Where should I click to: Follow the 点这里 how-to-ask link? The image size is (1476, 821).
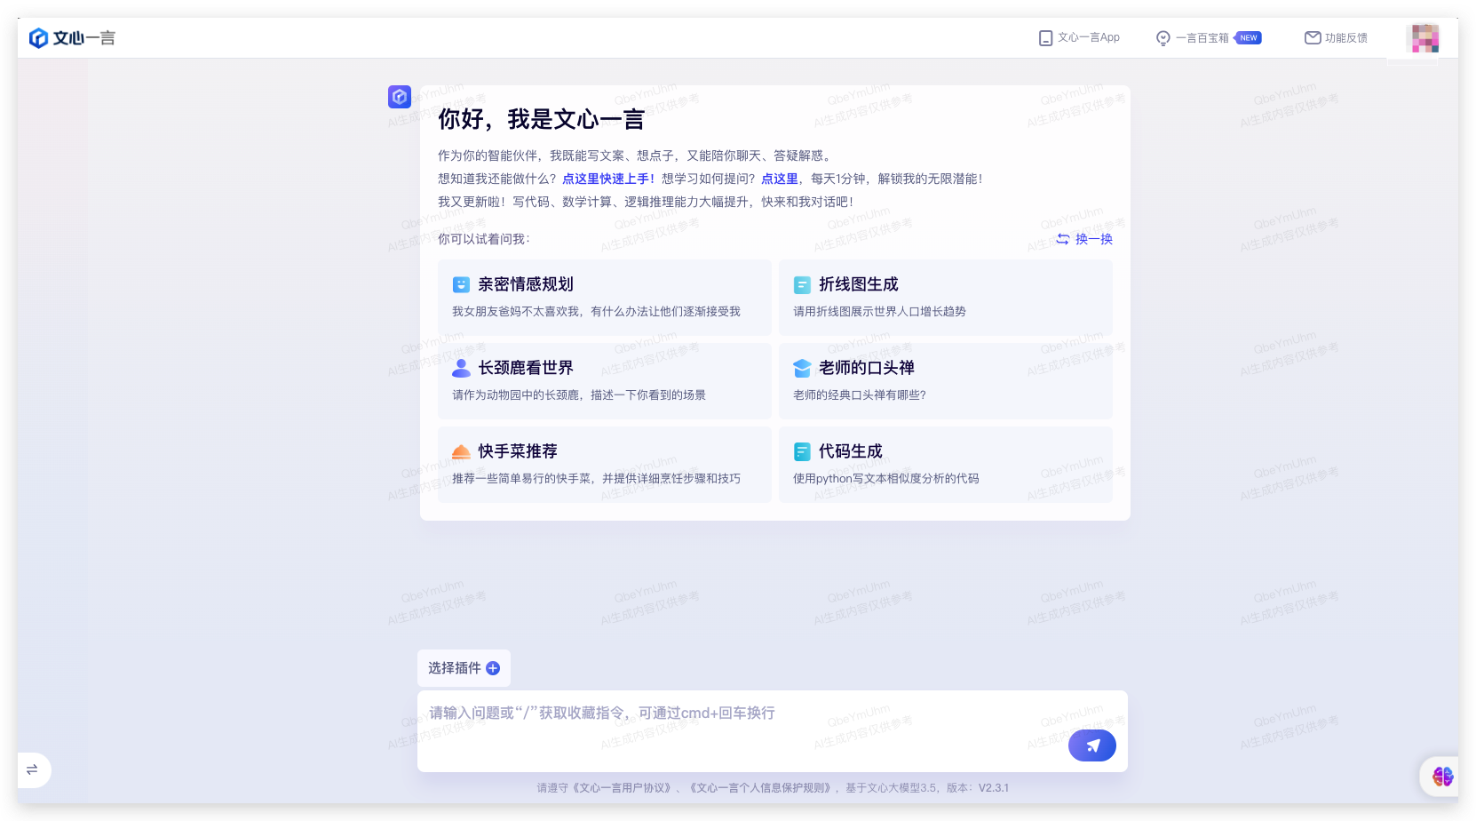780,179
